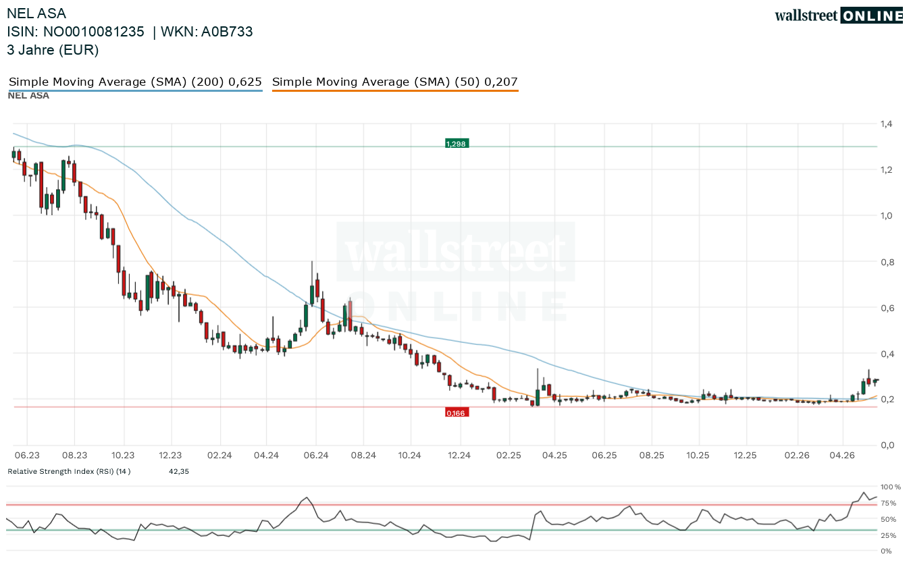
Task: Click the 50 % RSI axis label
Action: click(x=889, y=519)
